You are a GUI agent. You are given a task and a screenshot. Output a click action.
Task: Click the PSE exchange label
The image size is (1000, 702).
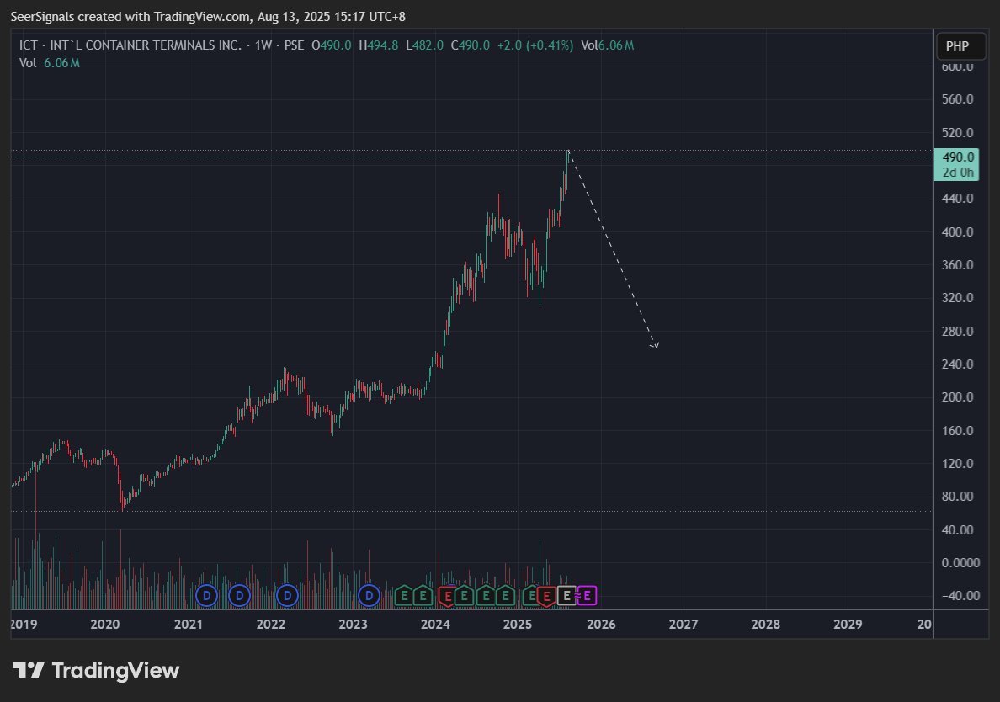294,45
